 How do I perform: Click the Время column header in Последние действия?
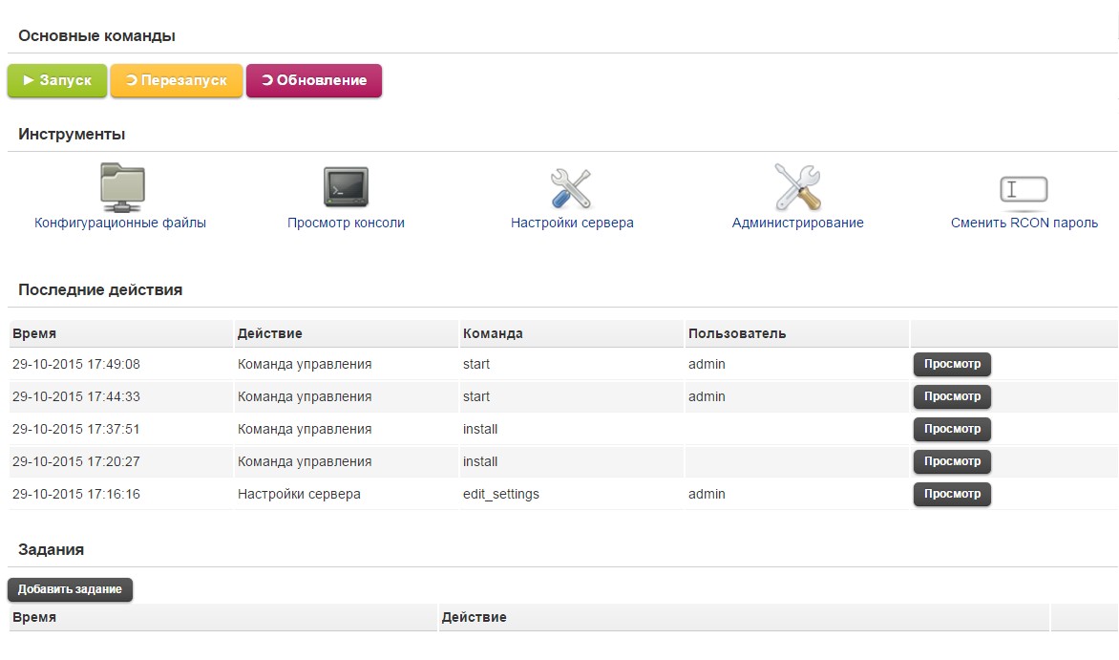[x=34, y=333]
